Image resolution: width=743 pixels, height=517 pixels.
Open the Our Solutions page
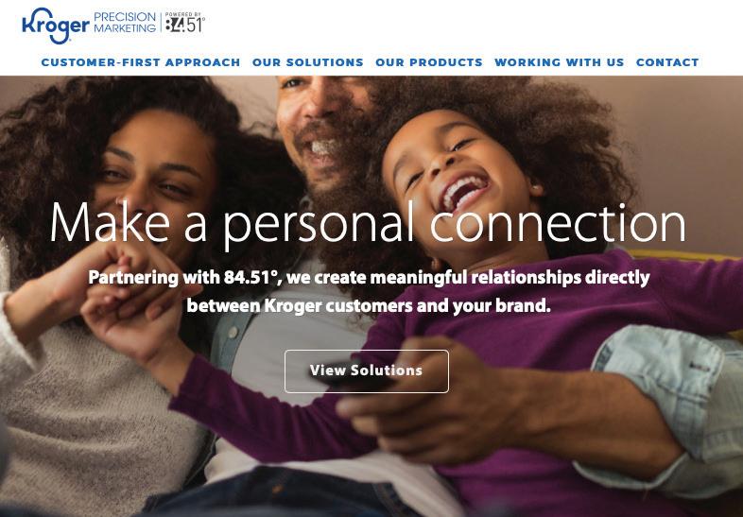[308, 62]
